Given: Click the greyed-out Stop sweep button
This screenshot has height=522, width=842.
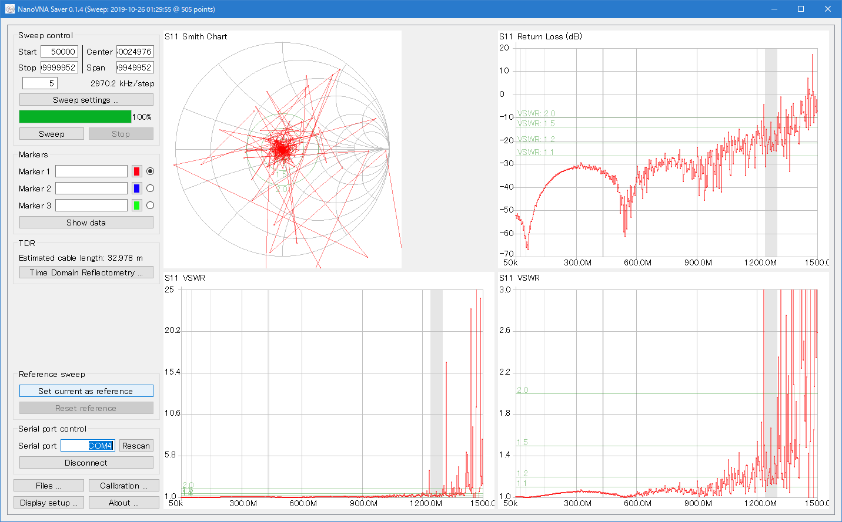Looking at the screenshot, I should (x=121, y=134).
